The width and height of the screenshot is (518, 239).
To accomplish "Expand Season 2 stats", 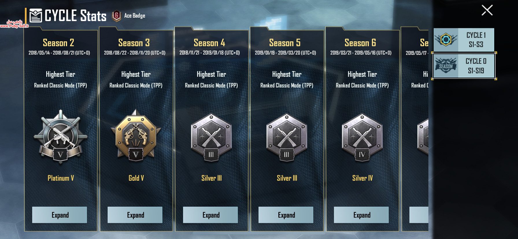I will 60,215.
